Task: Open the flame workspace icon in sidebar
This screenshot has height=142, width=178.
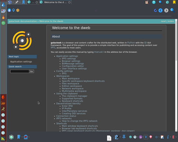Action: (x=3, y=17)
